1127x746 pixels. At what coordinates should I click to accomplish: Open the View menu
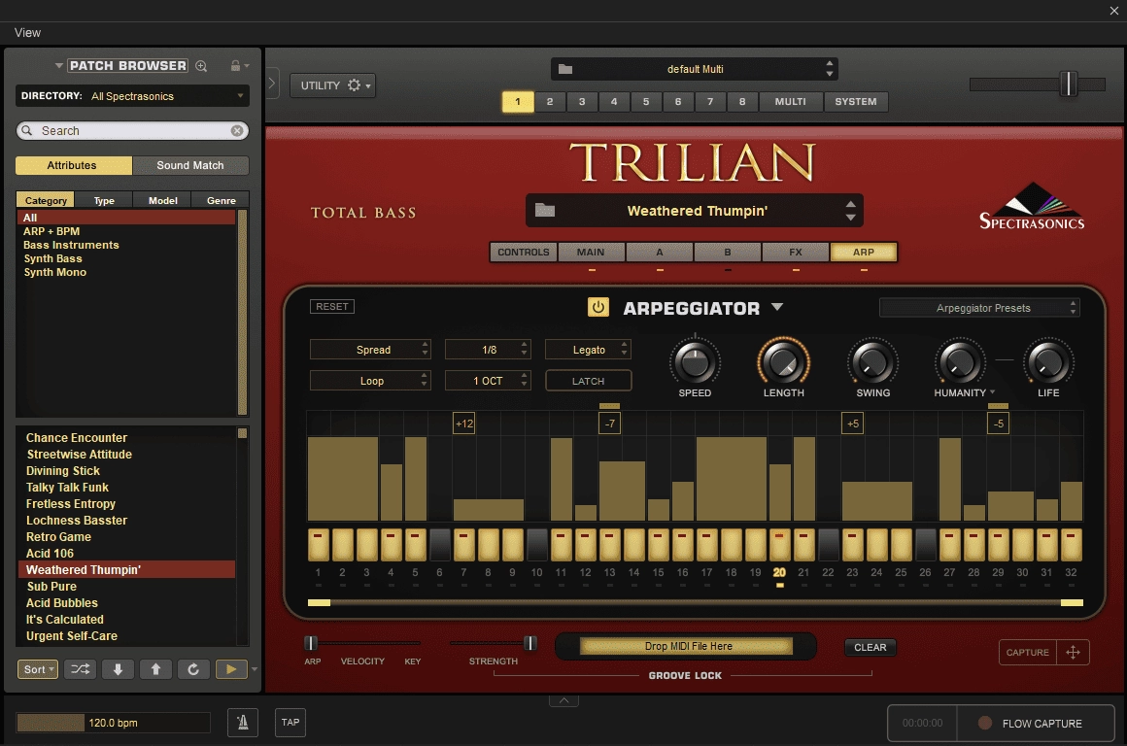coord(27,32)
